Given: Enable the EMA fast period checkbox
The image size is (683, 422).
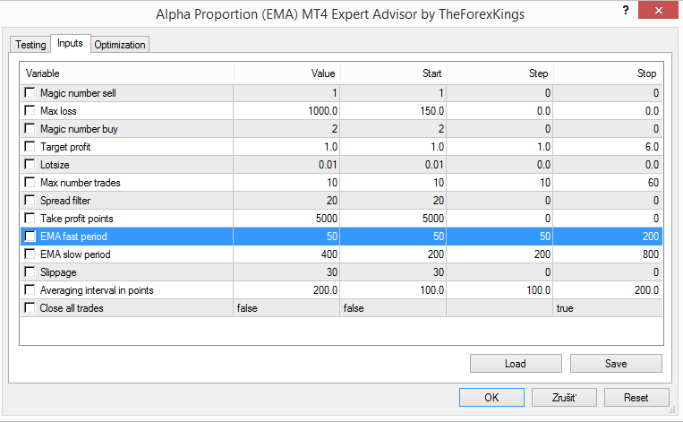Looking at the screenshot, I should (30, 237).
